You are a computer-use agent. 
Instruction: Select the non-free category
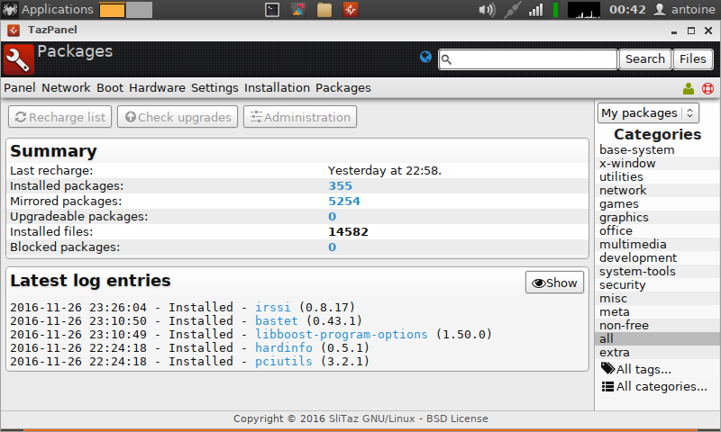[x=624, y=326]
